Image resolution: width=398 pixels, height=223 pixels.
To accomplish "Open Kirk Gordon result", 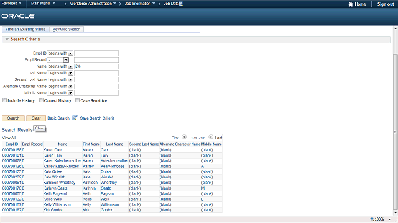I will click(53, 210).
